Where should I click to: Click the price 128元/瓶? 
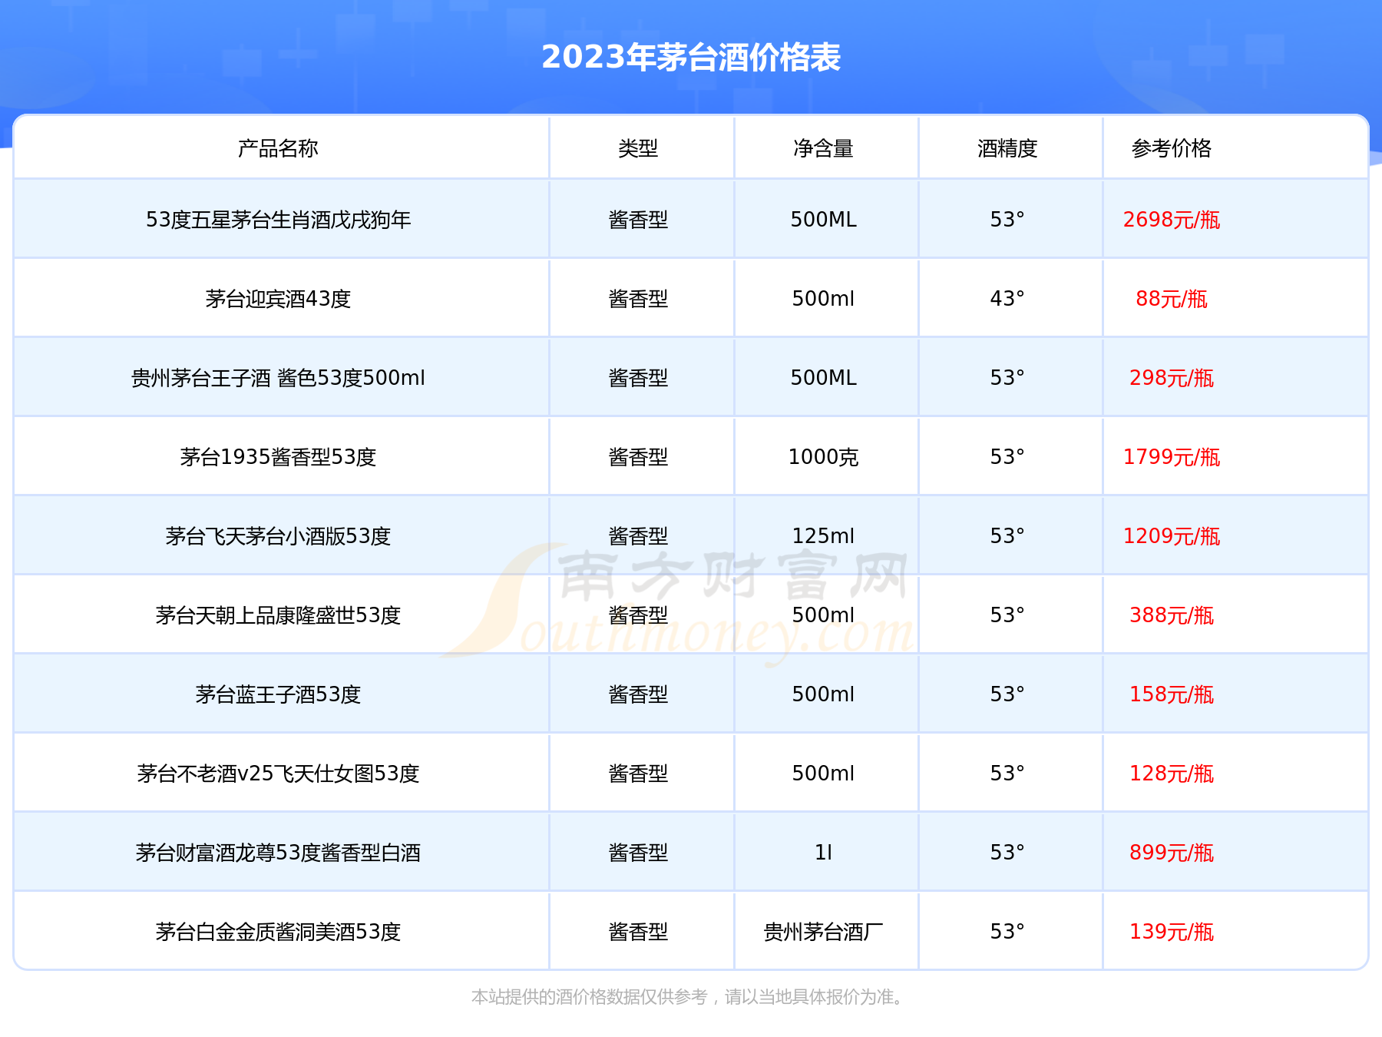pyautogui.click(x=1171, y=774)
